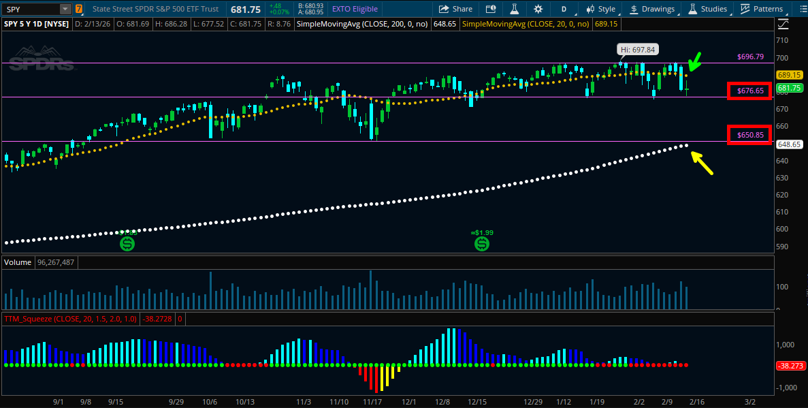Click the dividend icon labeled ≈$1.99
808x408 pixels.
482,244
